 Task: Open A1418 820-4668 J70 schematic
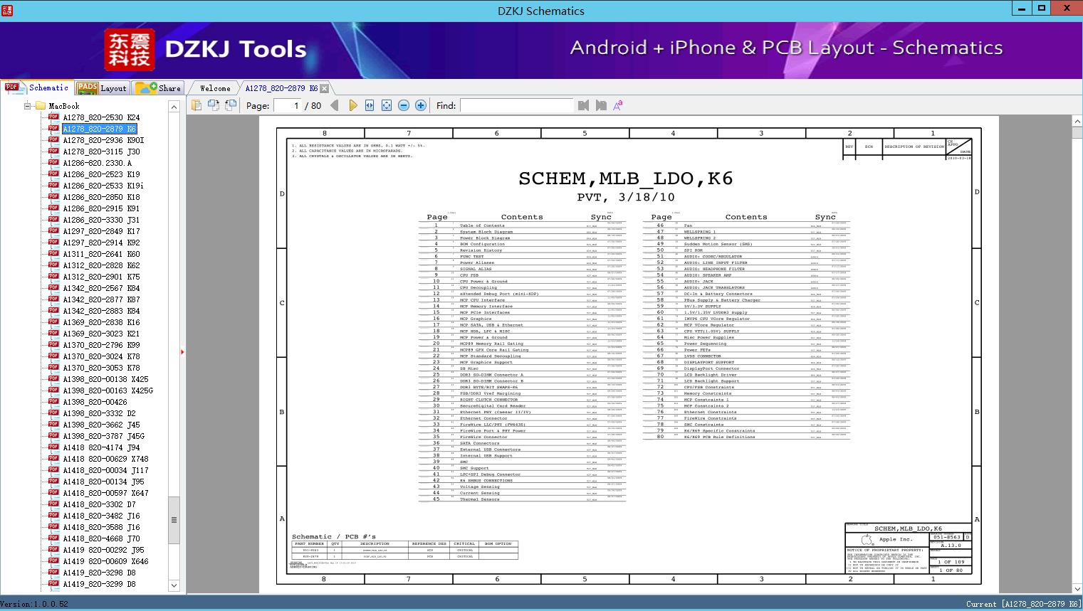(101, 538)
